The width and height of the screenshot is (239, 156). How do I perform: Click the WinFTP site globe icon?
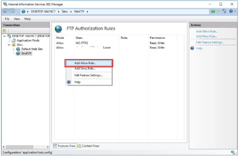18,53
